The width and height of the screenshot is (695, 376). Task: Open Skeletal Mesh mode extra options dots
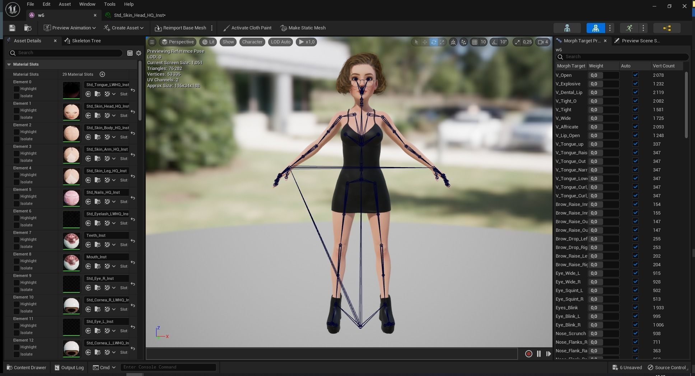(x=610, y=28)
